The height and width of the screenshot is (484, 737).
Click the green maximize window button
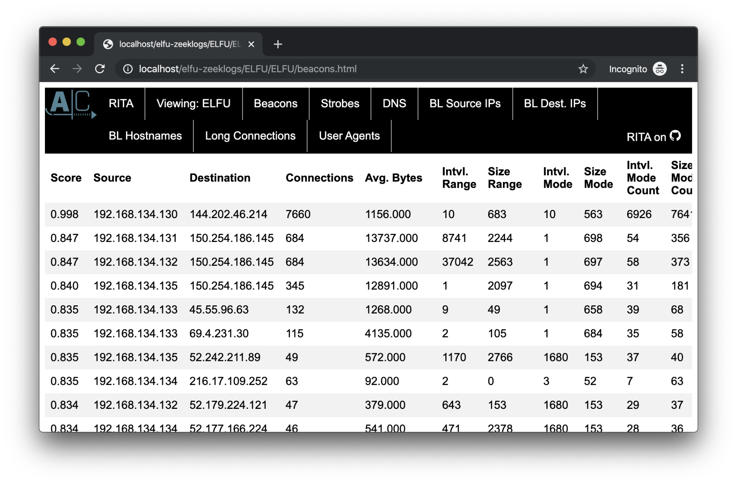point(81,42)
